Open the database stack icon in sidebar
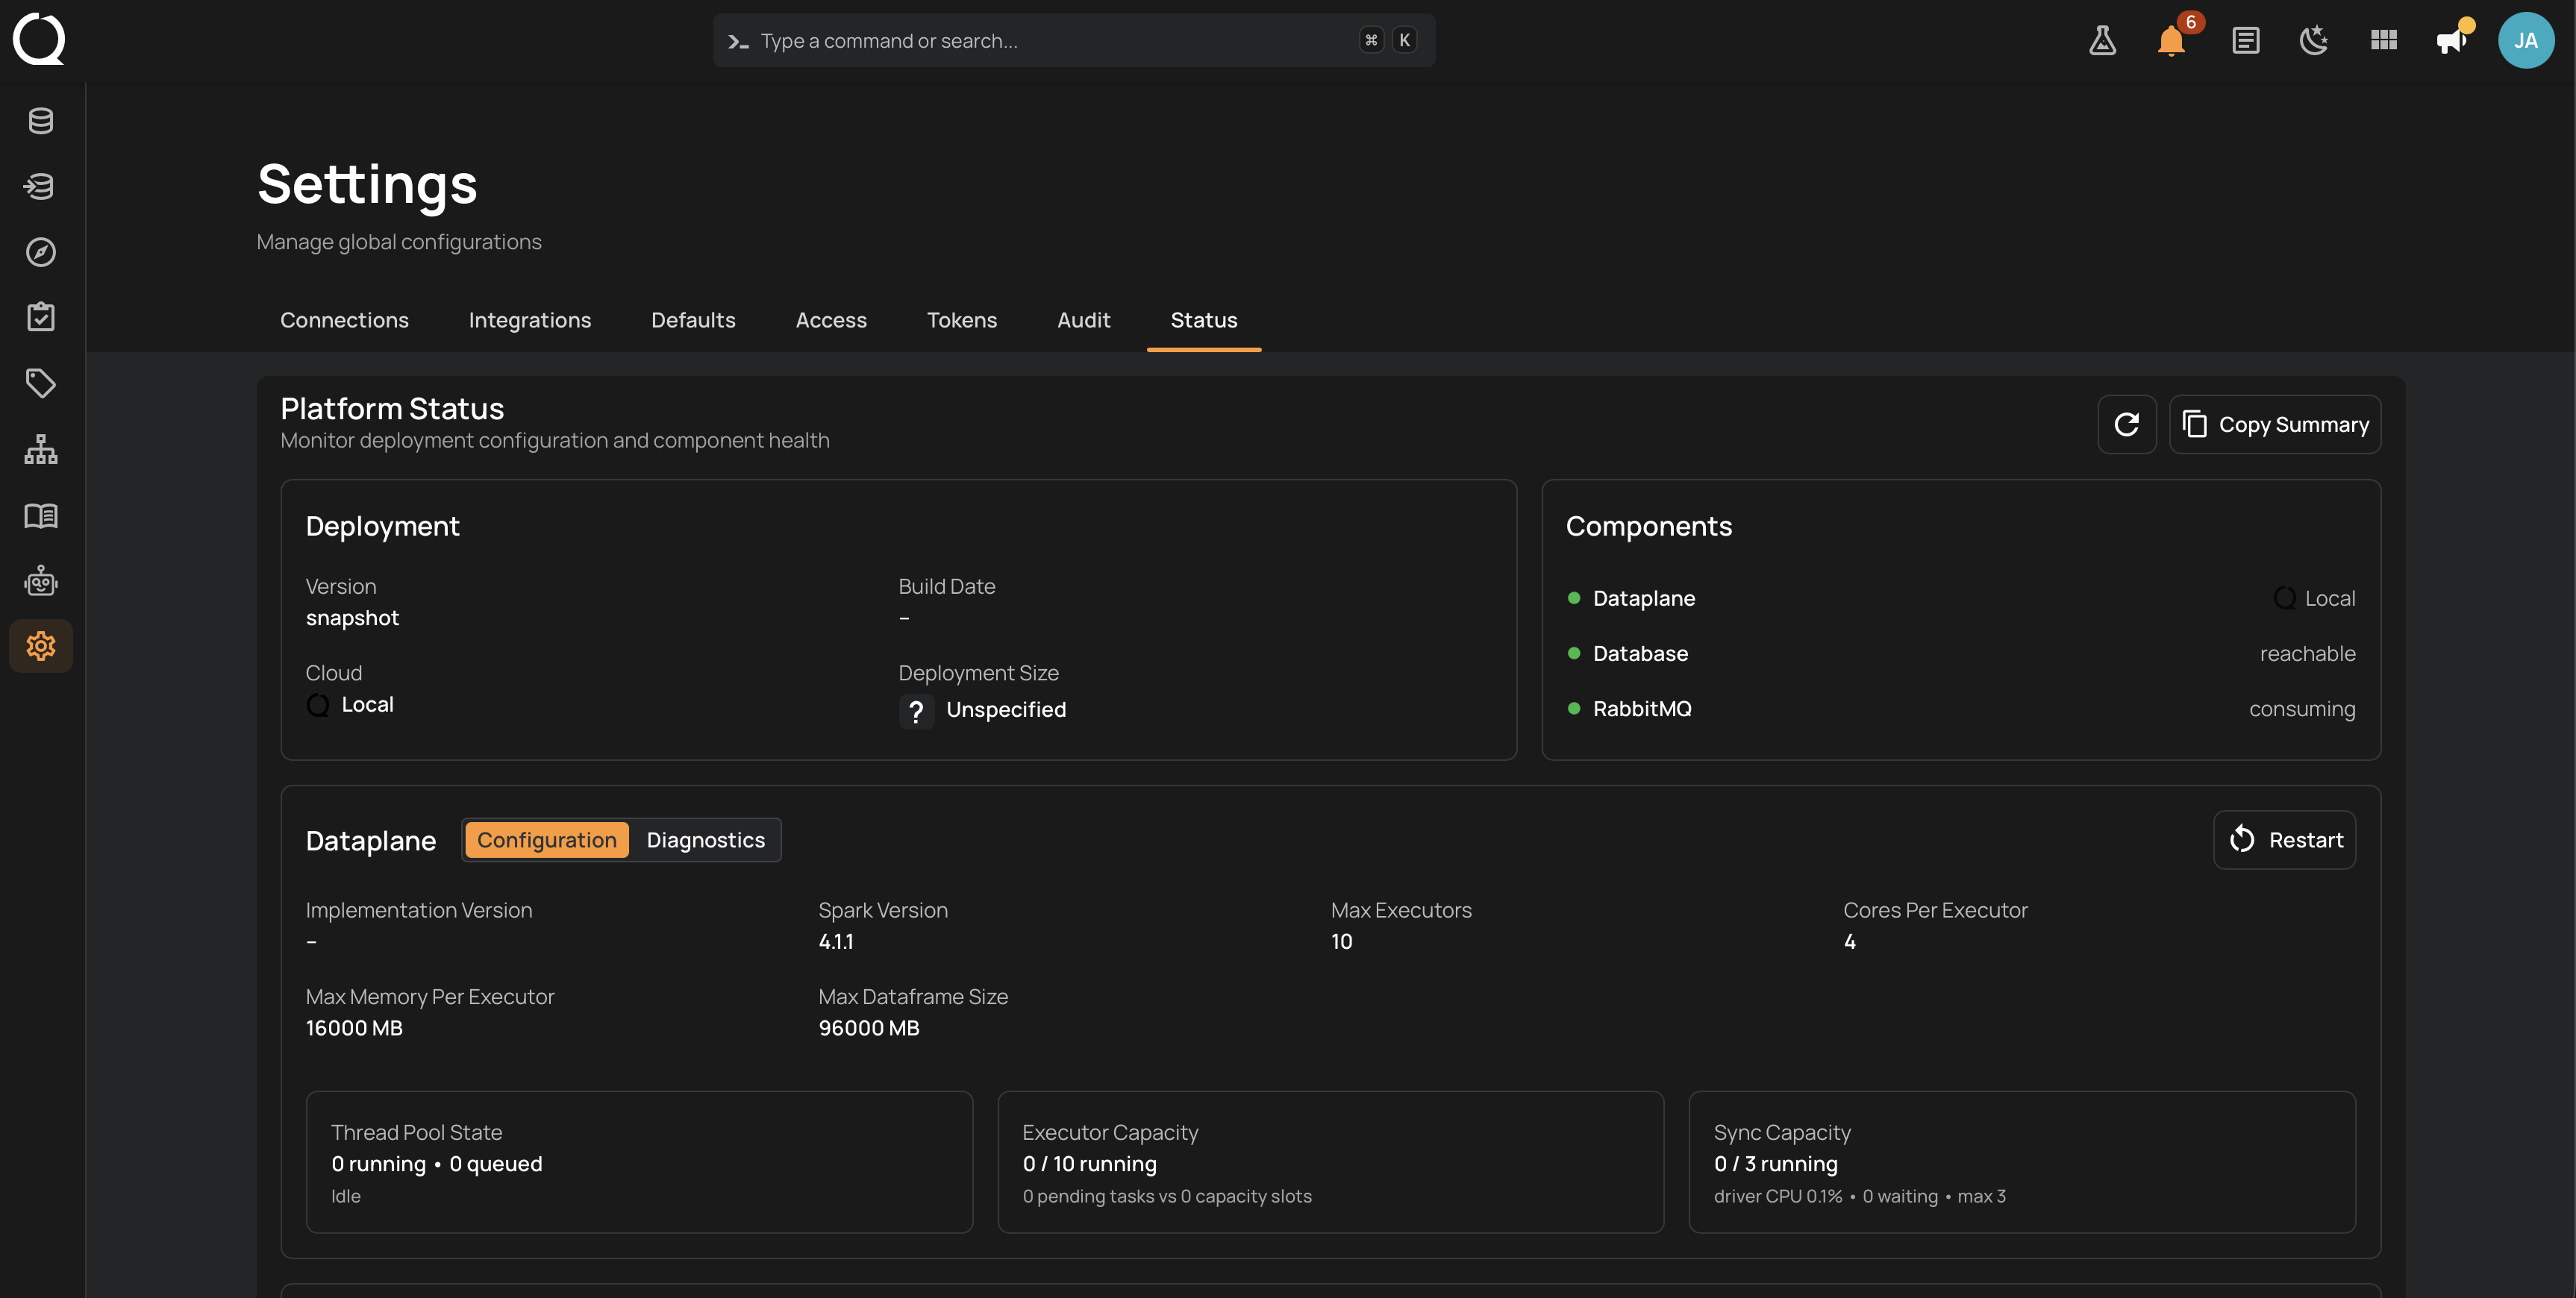This screenshot has width=2576, height=1298. (x=41, y=121)
